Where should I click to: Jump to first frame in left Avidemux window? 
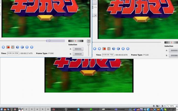(27, 47)
